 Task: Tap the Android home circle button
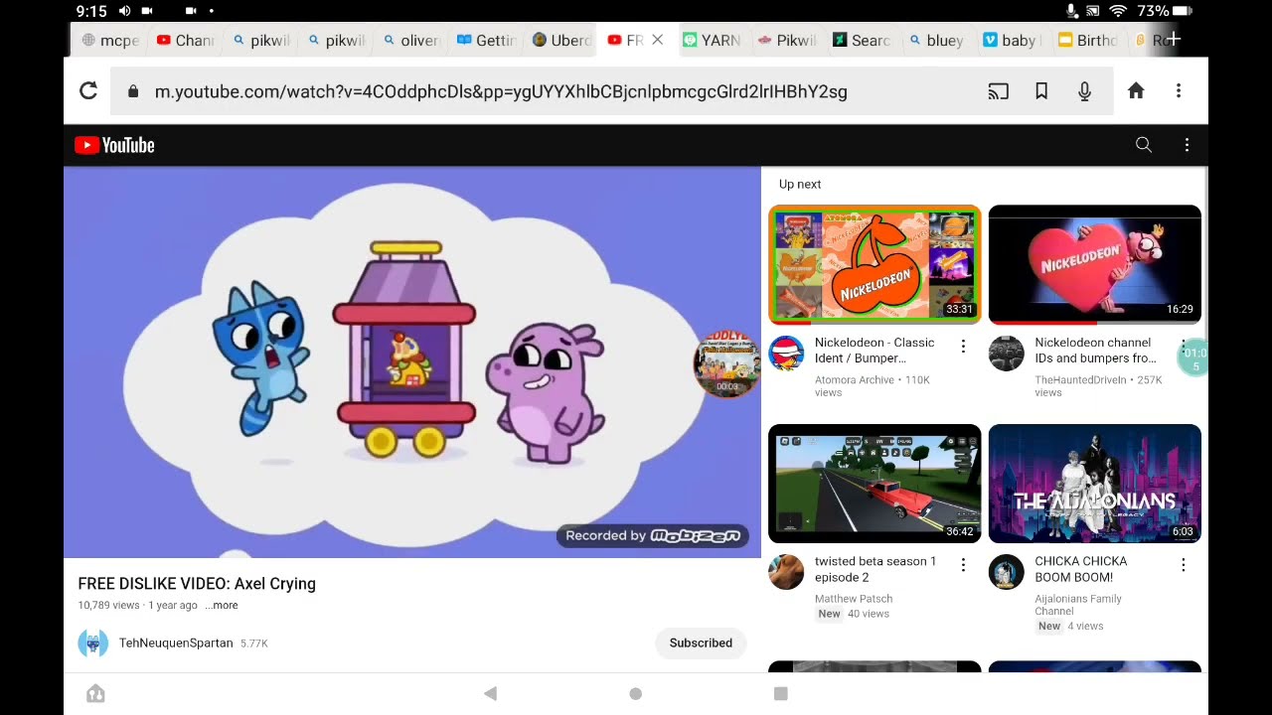coord(636,694)
